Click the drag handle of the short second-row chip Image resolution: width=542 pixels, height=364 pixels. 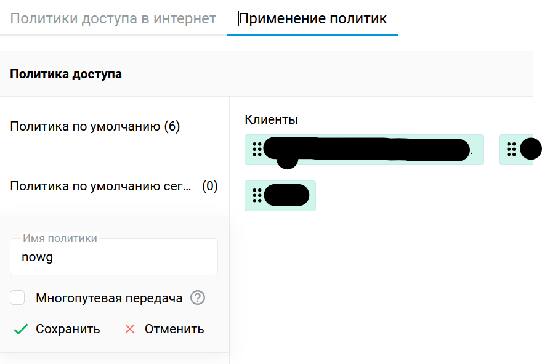257,195
